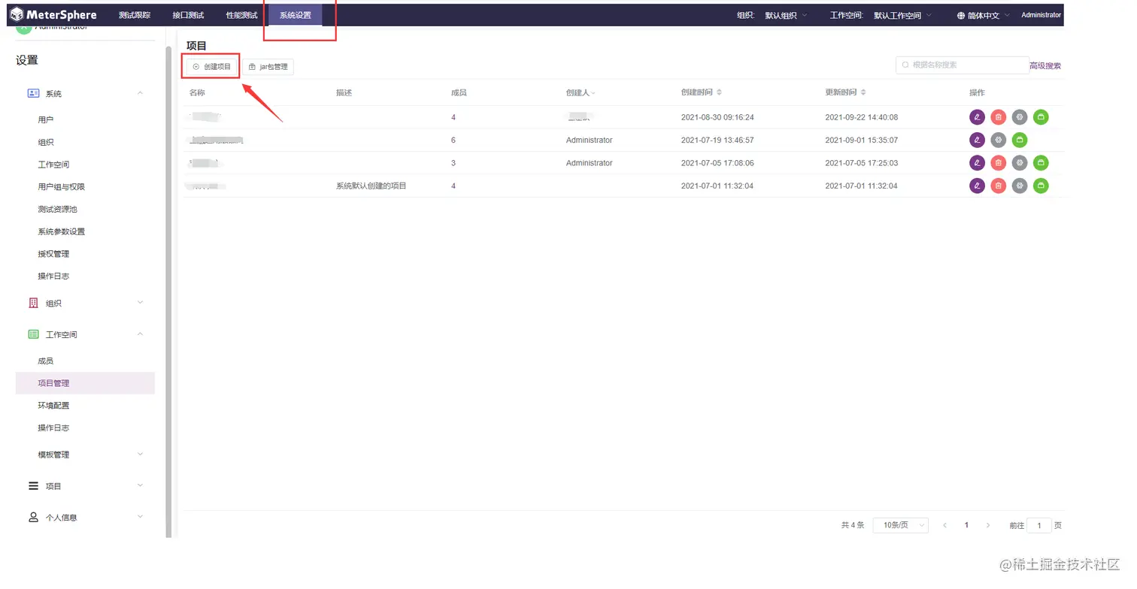Image resolution: width=1137 pixels, height=589 pixels.
Task: Focus the 根据名称搜索 search field
Action: pos(963,65)
